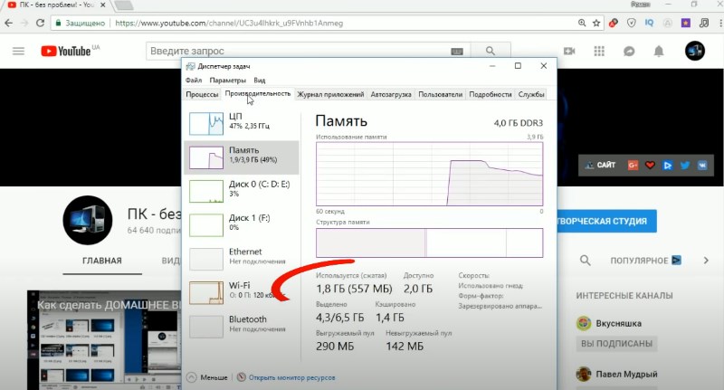Click the ПК - без проблем channel avatar

88,220
